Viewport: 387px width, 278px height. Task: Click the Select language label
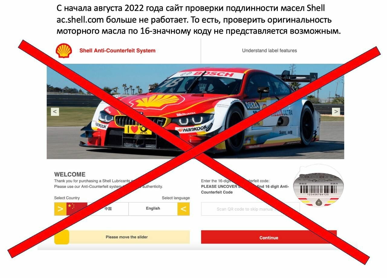click(x=176, y=198)
